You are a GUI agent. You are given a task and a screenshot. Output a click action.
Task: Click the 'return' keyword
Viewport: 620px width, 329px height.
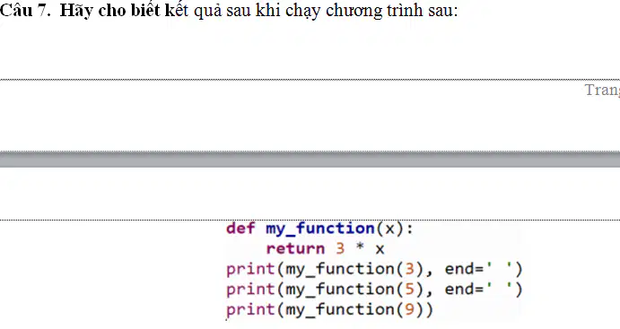(295, 249)
